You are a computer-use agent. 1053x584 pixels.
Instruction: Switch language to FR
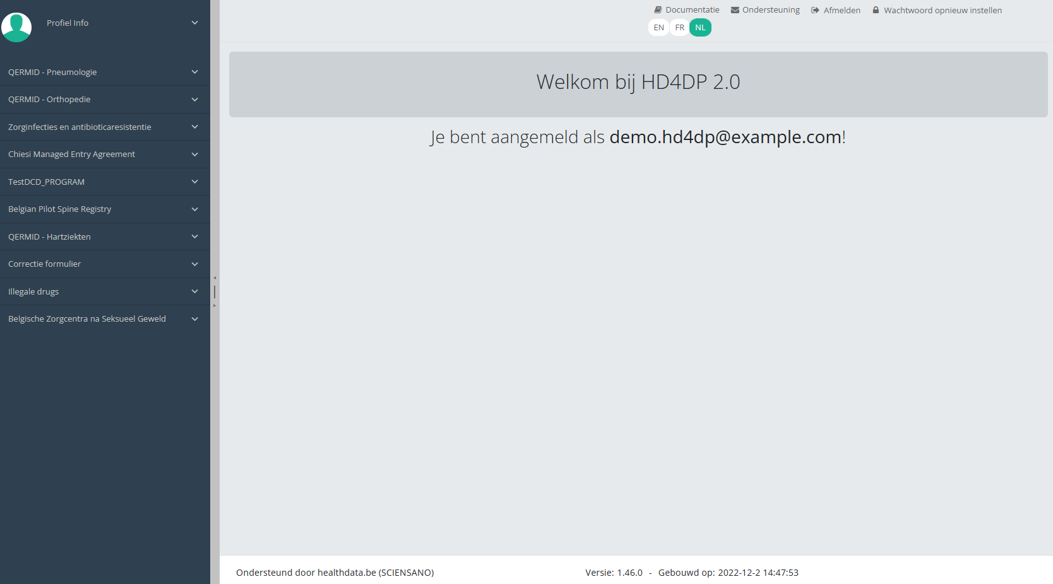point(679,28)
